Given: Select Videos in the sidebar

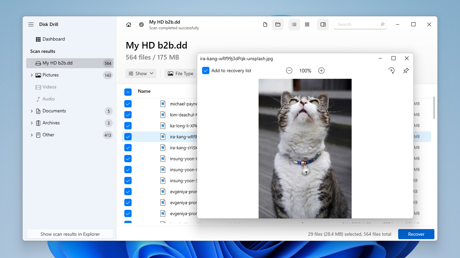Looking at the screenshot, I should 50,87.
